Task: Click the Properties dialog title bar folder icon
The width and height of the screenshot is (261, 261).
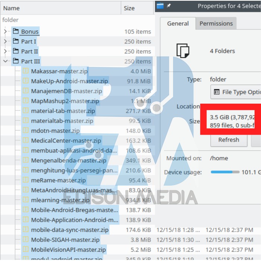Action: pyautogui.click(x=160, y=6)
